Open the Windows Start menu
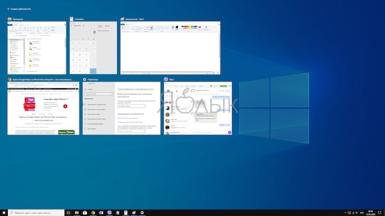This screenshot has height=216, width=385. coord(4,212)
